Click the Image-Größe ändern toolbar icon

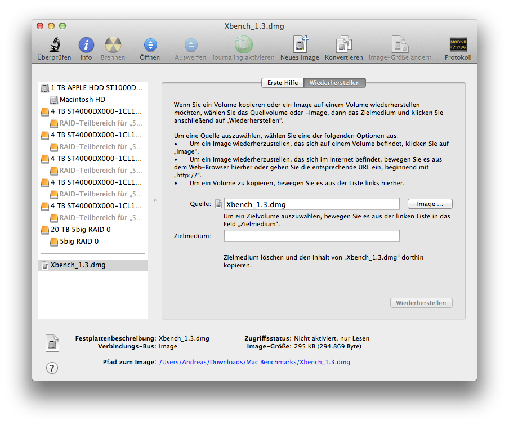400,44
